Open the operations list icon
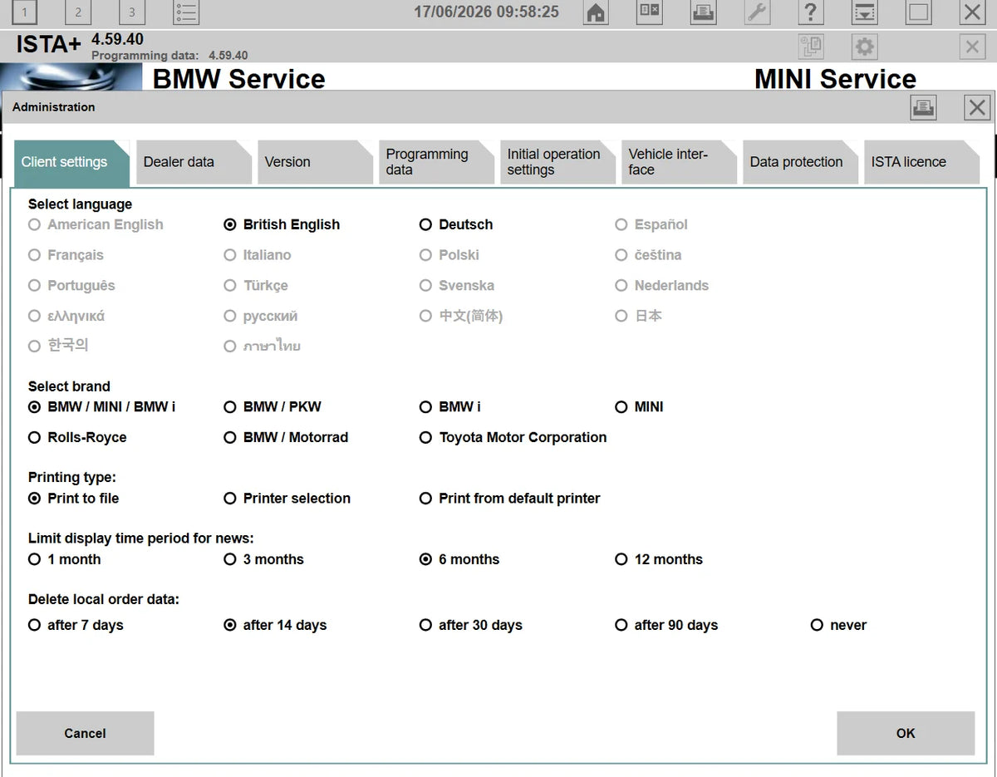This screenshot has width=997, height=777. point(186,12)
